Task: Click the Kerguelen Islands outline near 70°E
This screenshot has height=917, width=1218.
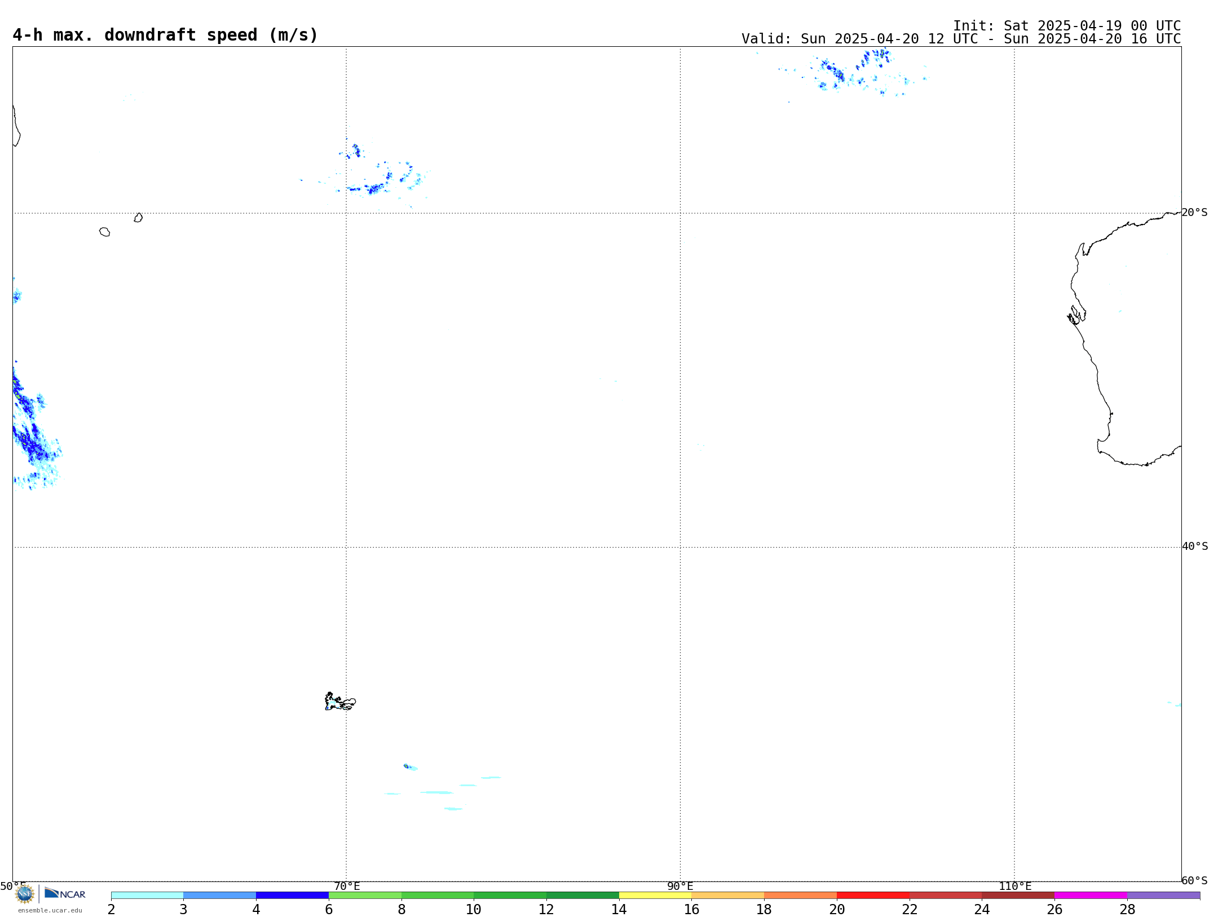Action: point(340,702)
